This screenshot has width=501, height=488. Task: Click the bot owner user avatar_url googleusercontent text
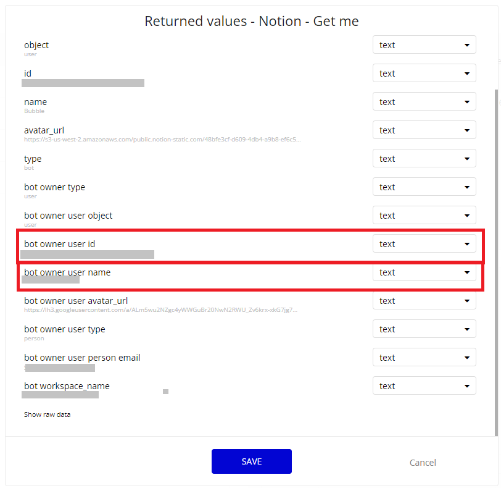(160, 310)
